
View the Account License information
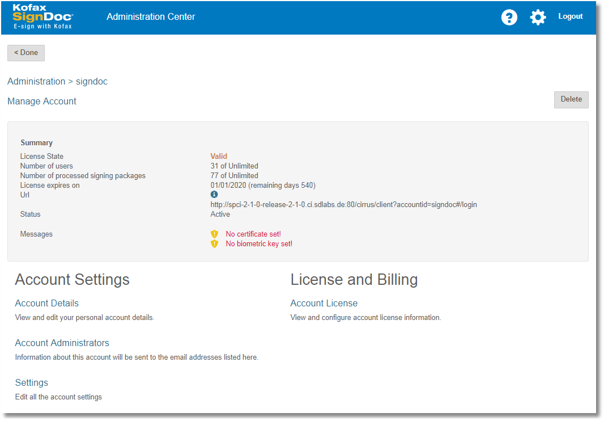coord(324,303)
